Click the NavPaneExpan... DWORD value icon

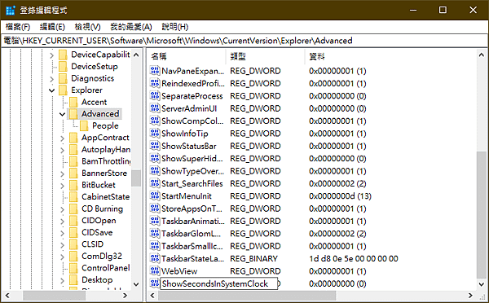155,71
